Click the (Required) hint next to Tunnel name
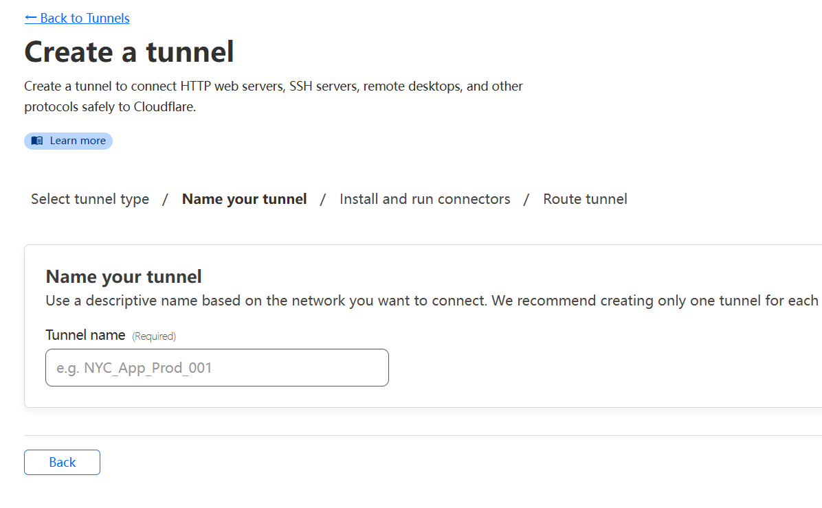The width and height of the screenshot is (822, 508). 154,336
